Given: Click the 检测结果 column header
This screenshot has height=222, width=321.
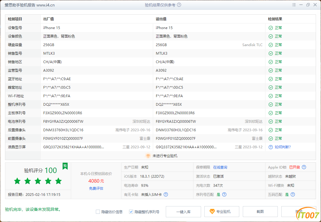Looking at the screenshot, I should (x=275, y=19).
